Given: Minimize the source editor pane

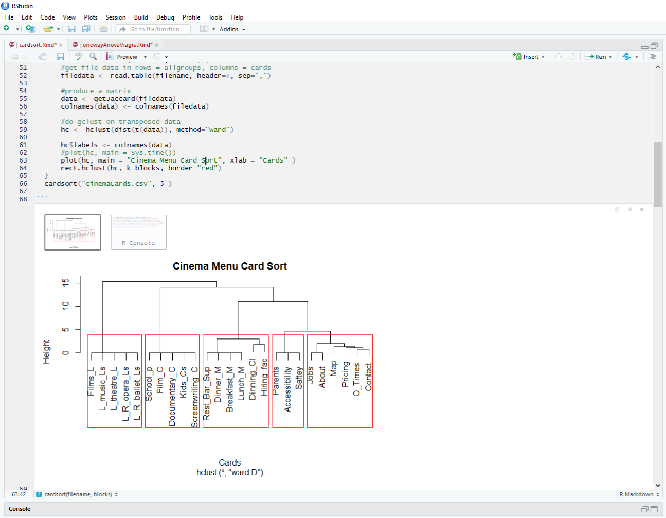Looking at the screenshot, I should point(644,46).
